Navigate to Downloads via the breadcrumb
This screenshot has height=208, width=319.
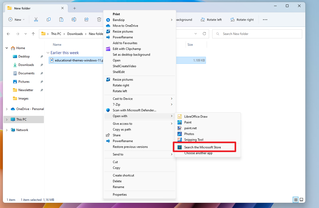(x=75, y=34)
